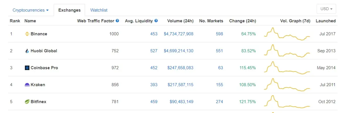Click the Bitfinex 7d volume graph
Image resolution: width=341 pixels, height=113 pixels.
[x=287, y=102]
